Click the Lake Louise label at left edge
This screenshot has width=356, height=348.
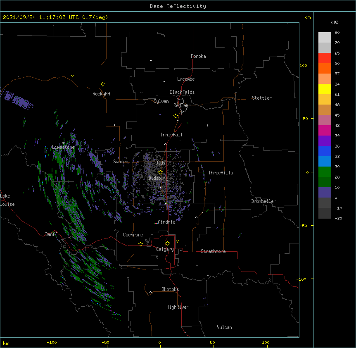(x=7, y=200)
